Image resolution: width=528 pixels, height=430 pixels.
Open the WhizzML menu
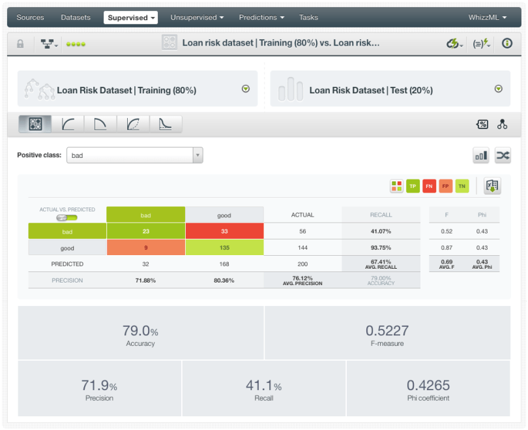coord(488,18)
